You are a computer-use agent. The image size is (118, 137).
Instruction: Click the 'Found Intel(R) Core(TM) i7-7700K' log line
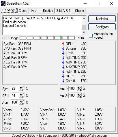38,18
